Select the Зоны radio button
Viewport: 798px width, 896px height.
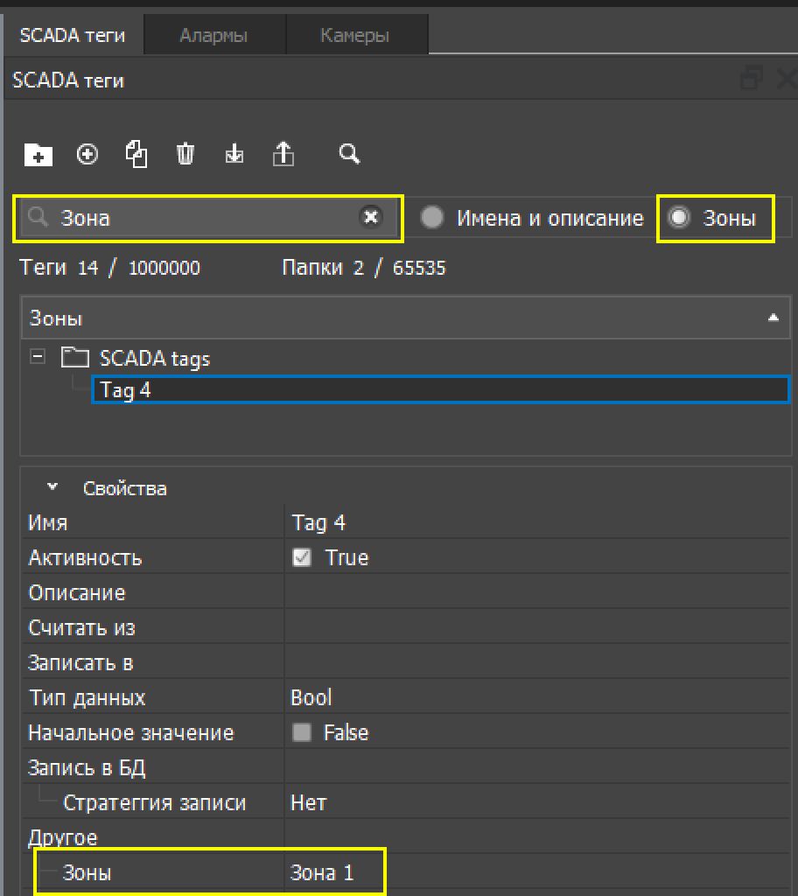[x=679, y=218]
